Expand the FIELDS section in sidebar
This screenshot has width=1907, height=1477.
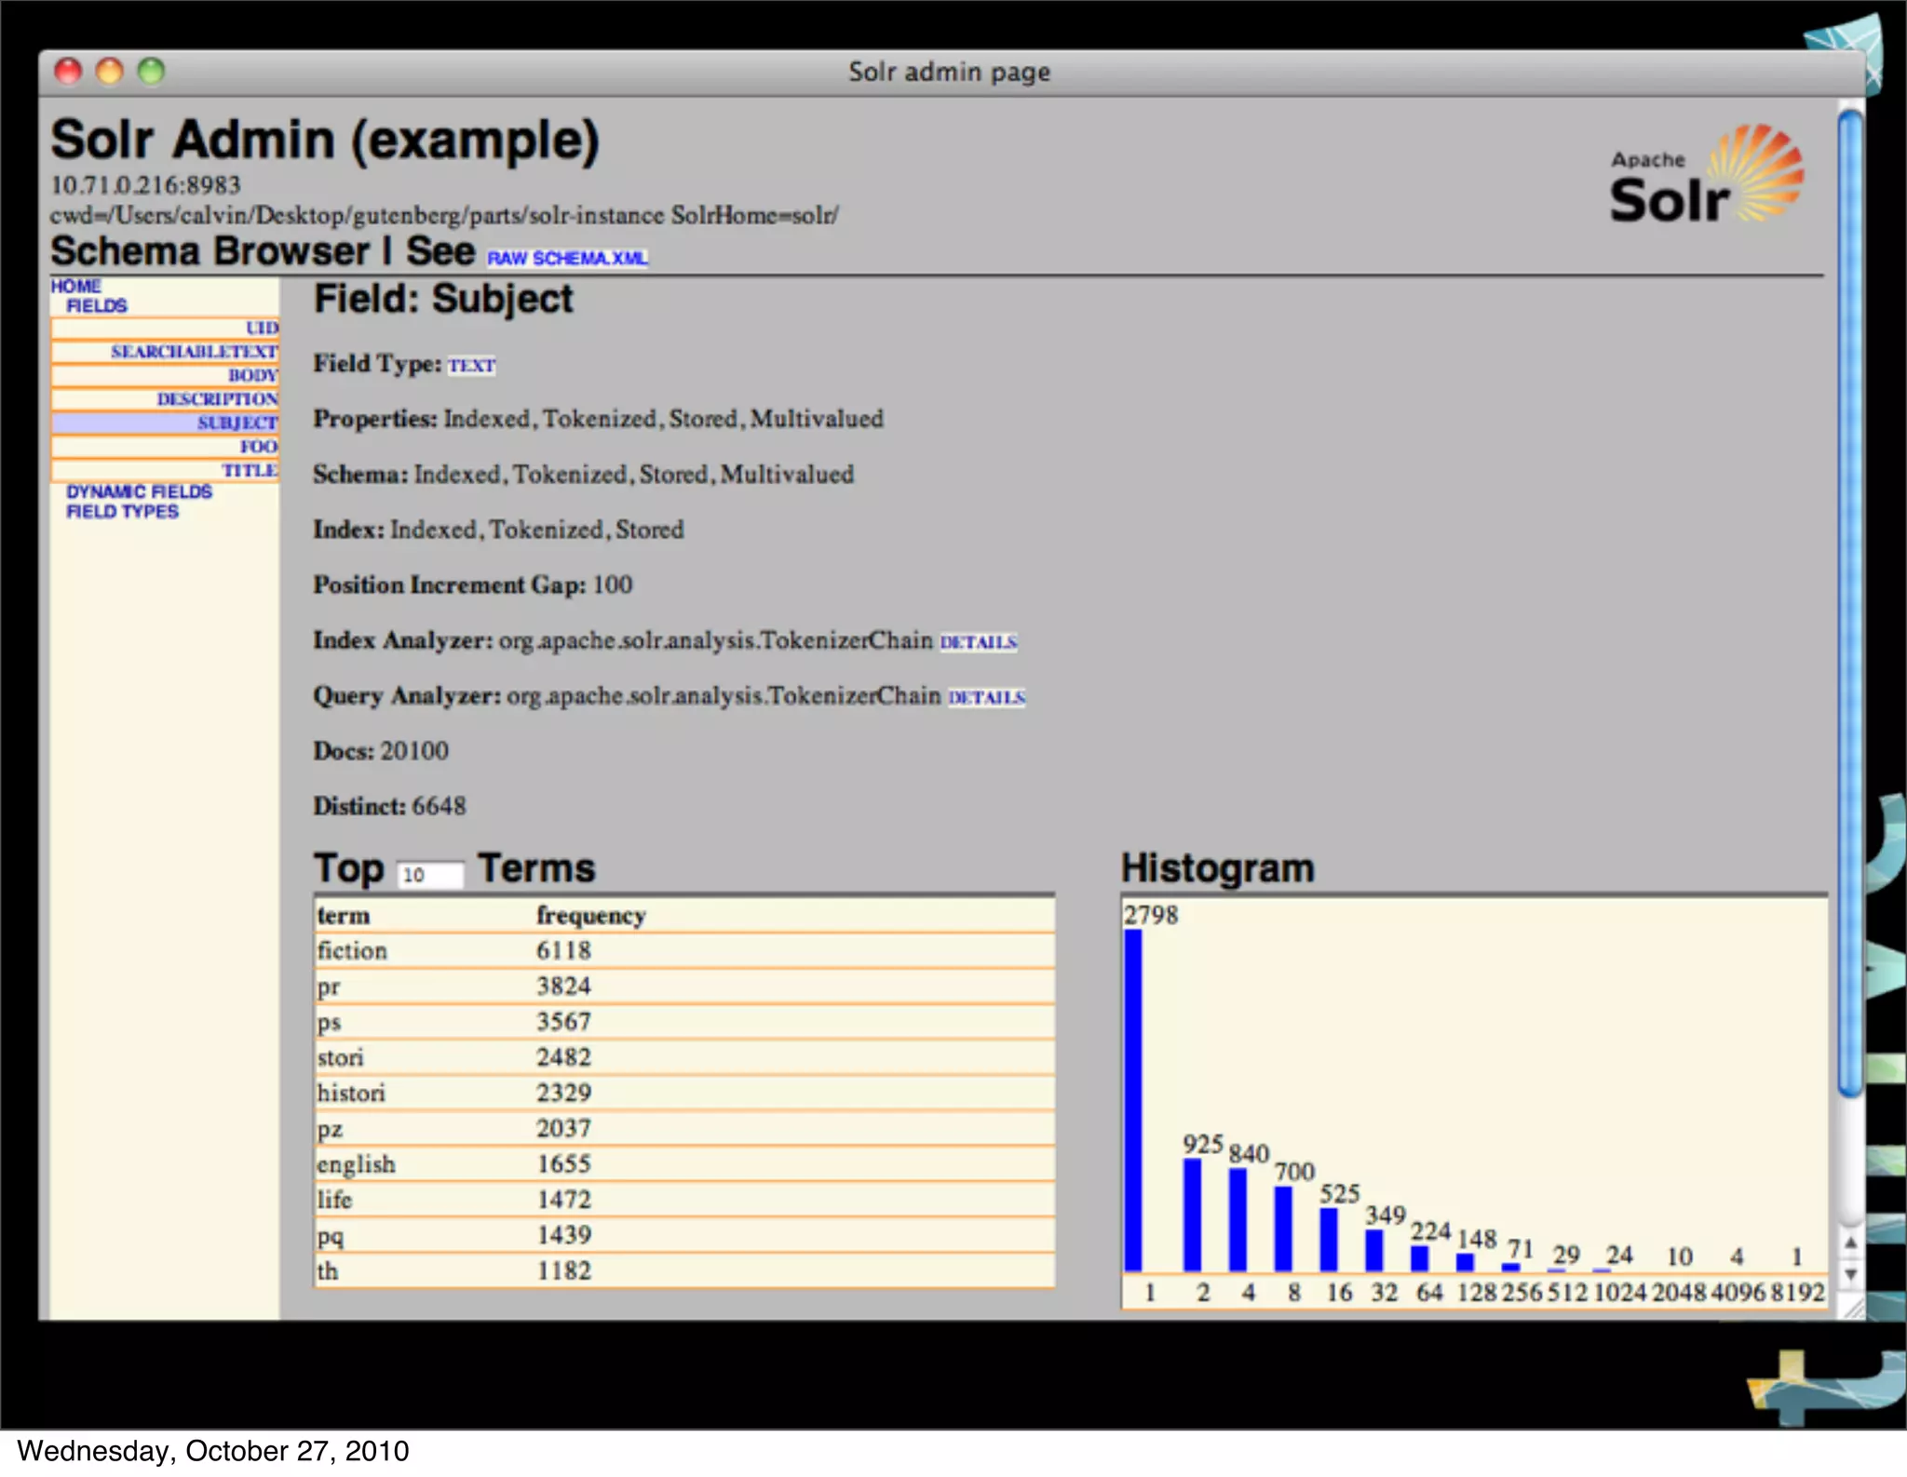(96, 306)
